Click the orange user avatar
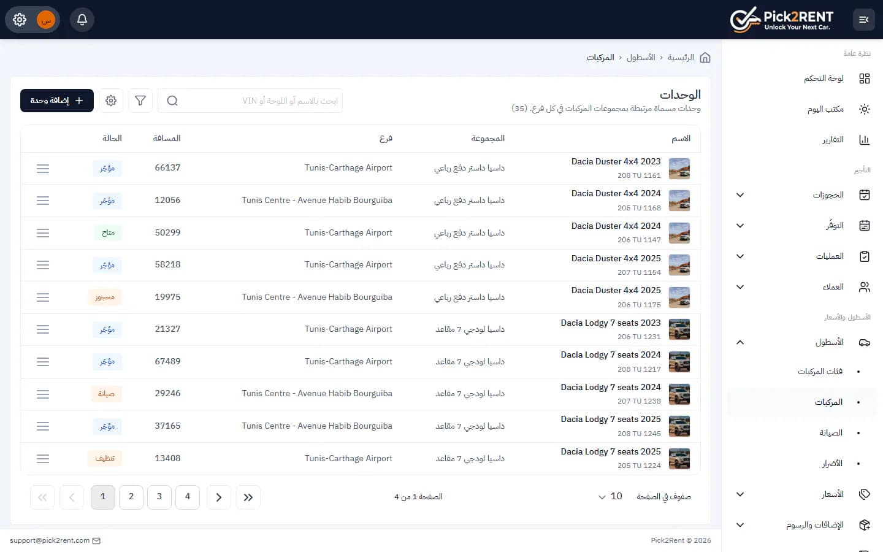 click(46, 20)
